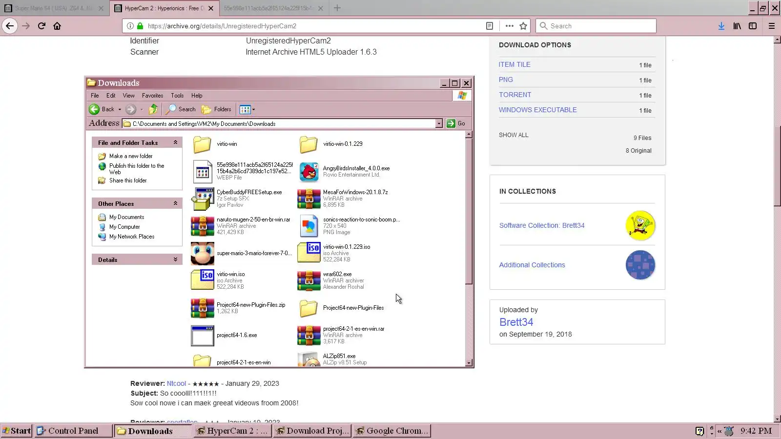781x439 pixels.
Task: Open the page actions three-dots menu
Action: pos(509,26)
